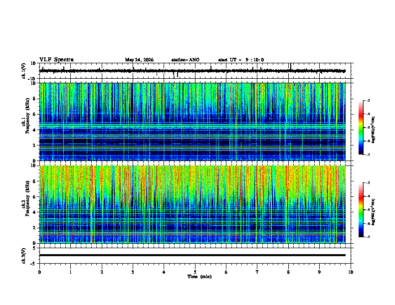Click the flat black ch.3 voltage trace

click(193, 255)
